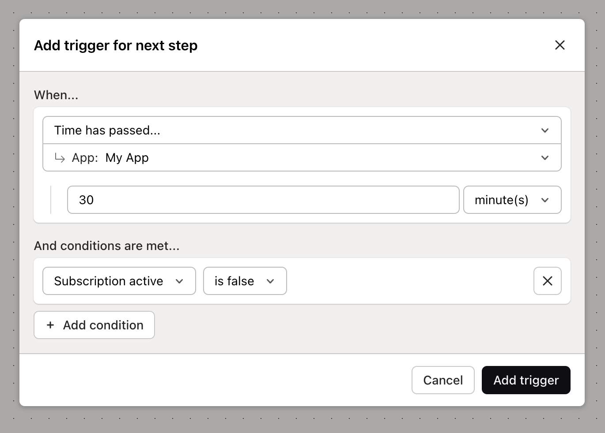The height and width of the screenshot is (433, 605).
Task: Close the Add trigger dialog
Action: 560,45
